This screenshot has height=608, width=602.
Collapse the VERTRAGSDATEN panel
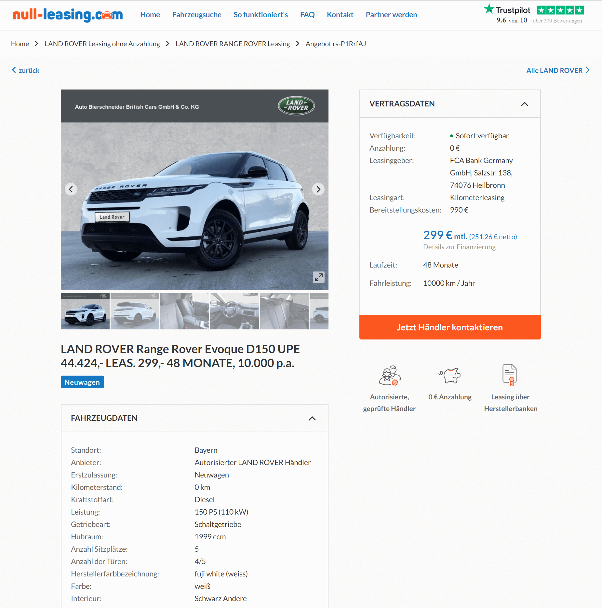(524, 104)
